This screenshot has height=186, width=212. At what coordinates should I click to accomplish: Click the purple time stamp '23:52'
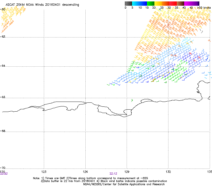coord(4,174)
